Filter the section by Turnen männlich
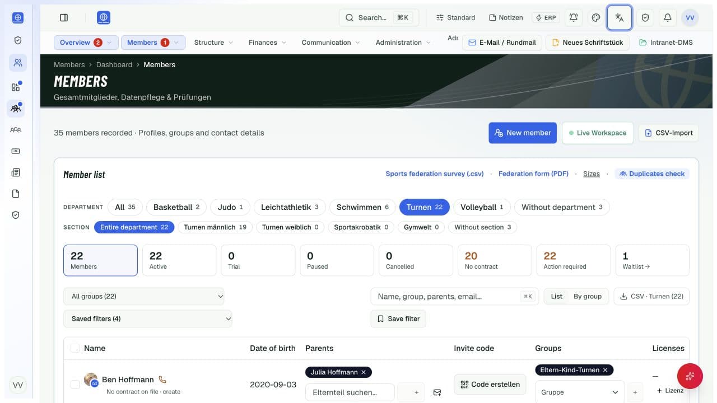Screen dimensions: 717x403 point(215,227)
